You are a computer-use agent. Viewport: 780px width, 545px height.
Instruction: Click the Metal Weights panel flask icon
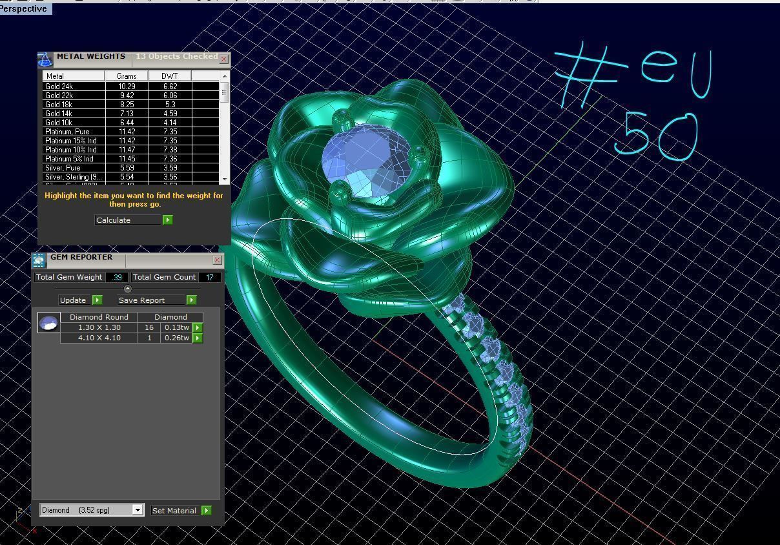tap(45, 59)
